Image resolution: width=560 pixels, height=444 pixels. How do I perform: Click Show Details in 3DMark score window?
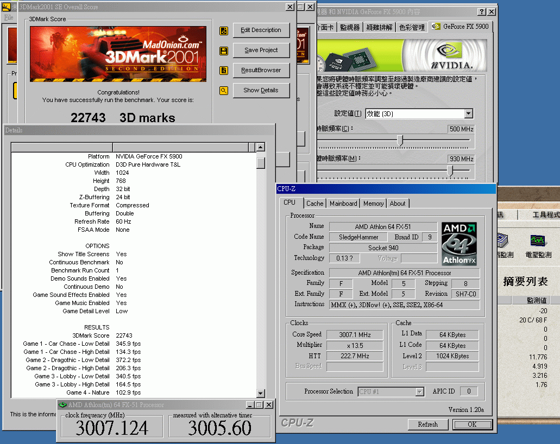tap(261, 90)
